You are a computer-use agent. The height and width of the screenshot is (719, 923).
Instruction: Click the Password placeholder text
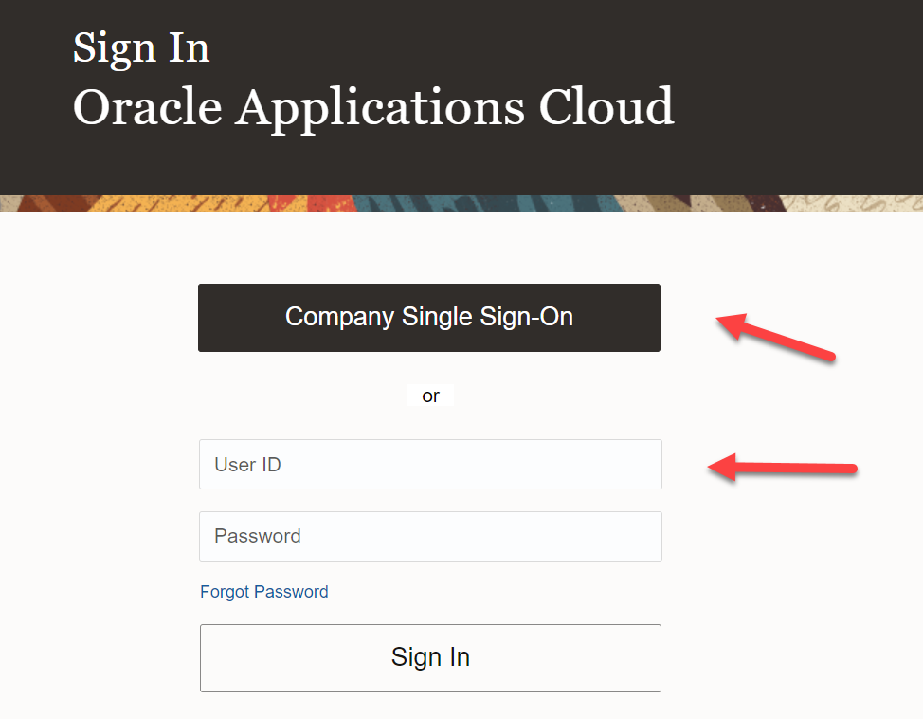click(x=257, y=536)
